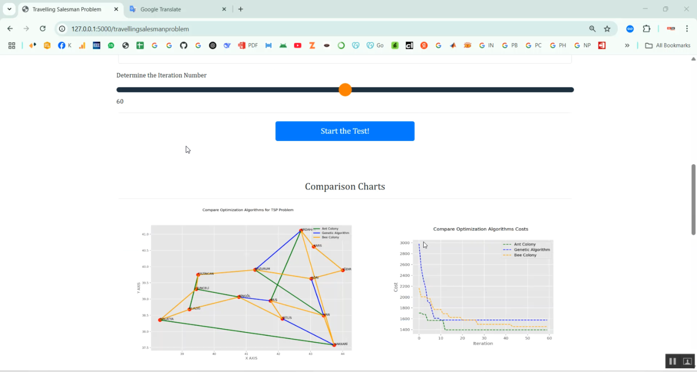The height and width of the screenshot is (372, 697).
Task: Open the Chrome three-dot menu
Action: pyautogui.click(x=687, y=29)
